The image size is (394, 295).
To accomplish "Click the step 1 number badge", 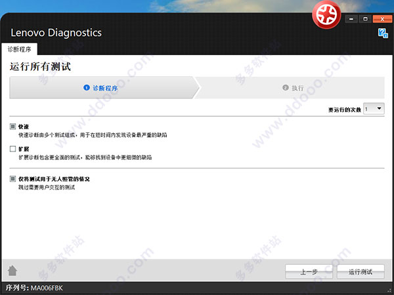I will click(87, 87).
